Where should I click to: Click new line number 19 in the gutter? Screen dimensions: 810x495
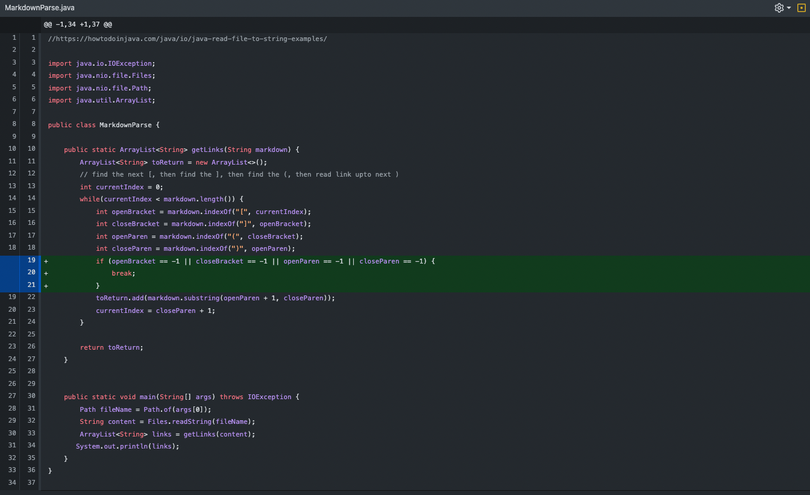click(x=31, y=261)
